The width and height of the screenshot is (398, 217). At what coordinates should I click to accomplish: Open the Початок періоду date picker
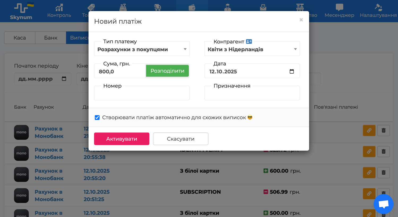pyautogui.click(x=64, y=79)
